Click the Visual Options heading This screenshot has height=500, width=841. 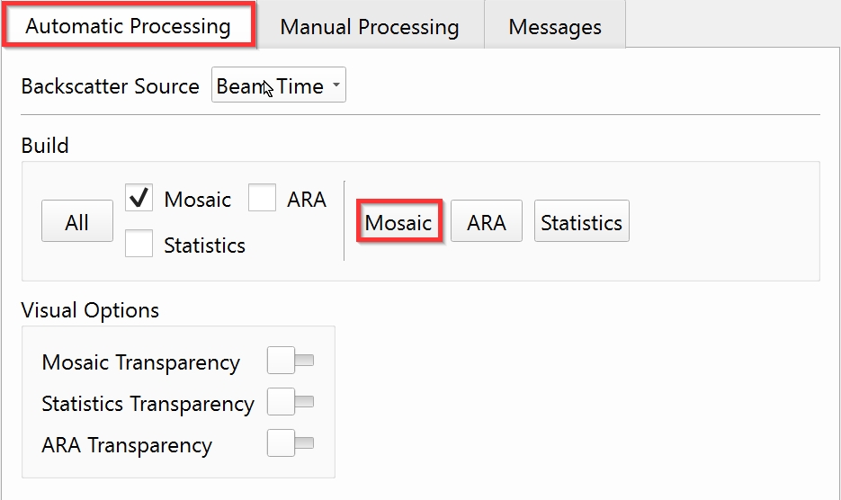tap(90, 310)
